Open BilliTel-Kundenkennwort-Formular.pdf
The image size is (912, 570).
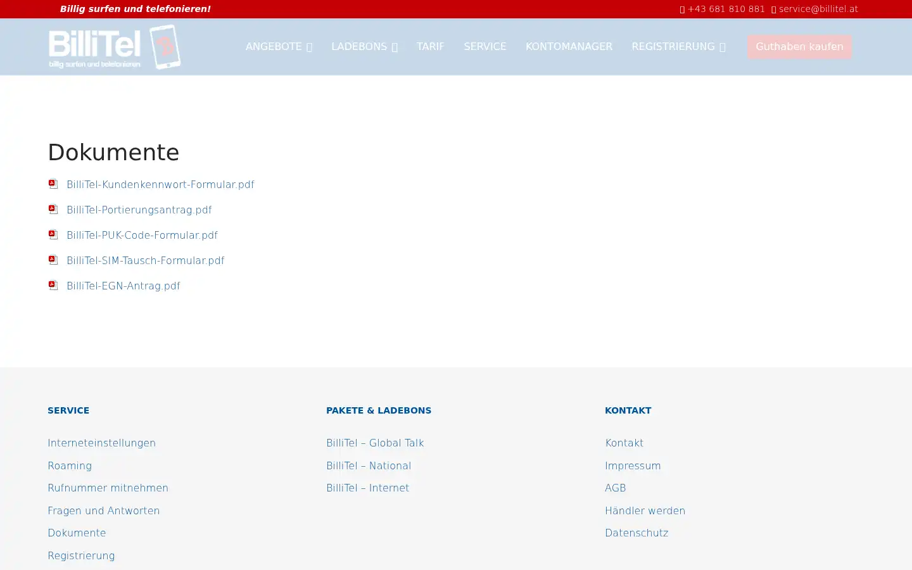pyautogui.click(x=160, y=184)
